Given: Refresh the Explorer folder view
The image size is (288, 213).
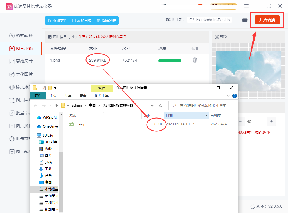Looking at the screenshot, I should click(x=161, y=106).
